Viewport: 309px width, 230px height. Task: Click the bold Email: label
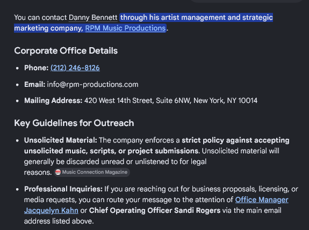coord(35,85)
